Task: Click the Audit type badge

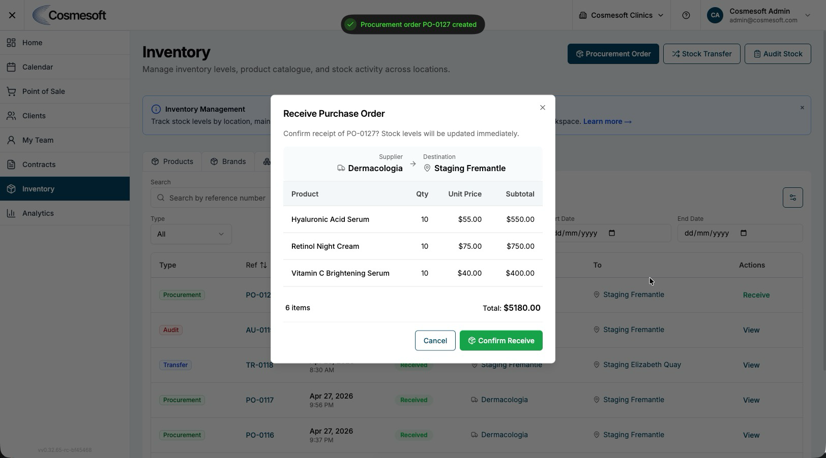Action: [171, 330]
